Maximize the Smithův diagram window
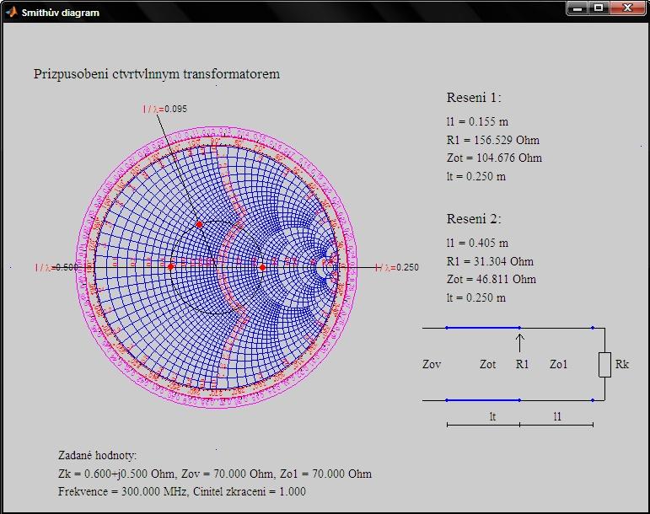Screen dimensions: 650x514 pyautogui.click(x=599, y=8)
